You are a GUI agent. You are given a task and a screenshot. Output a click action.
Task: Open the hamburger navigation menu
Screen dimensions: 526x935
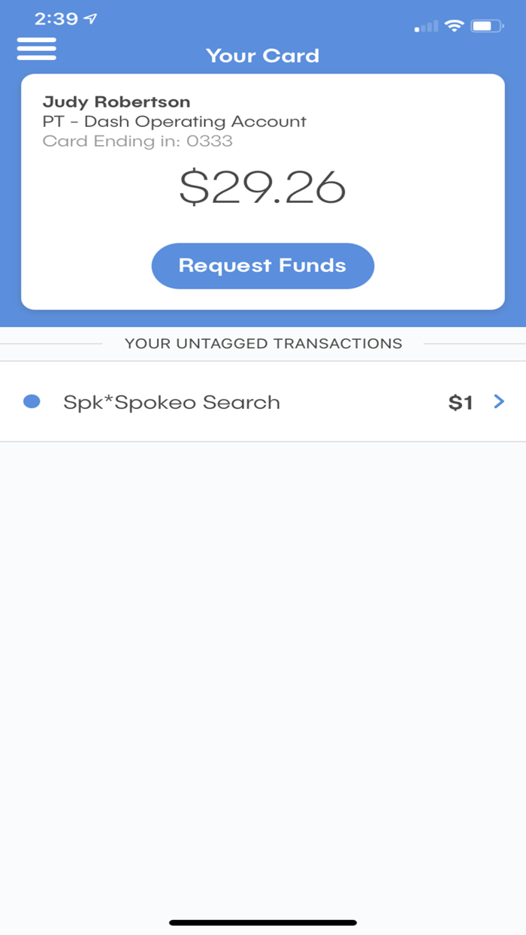point(35,48)
